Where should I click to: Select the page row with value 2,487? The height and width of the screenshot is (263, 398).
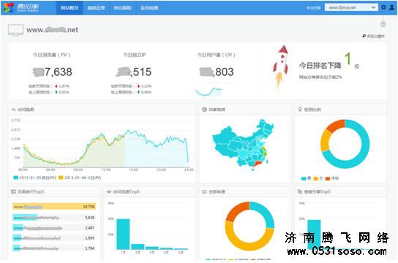click(54, 228)
